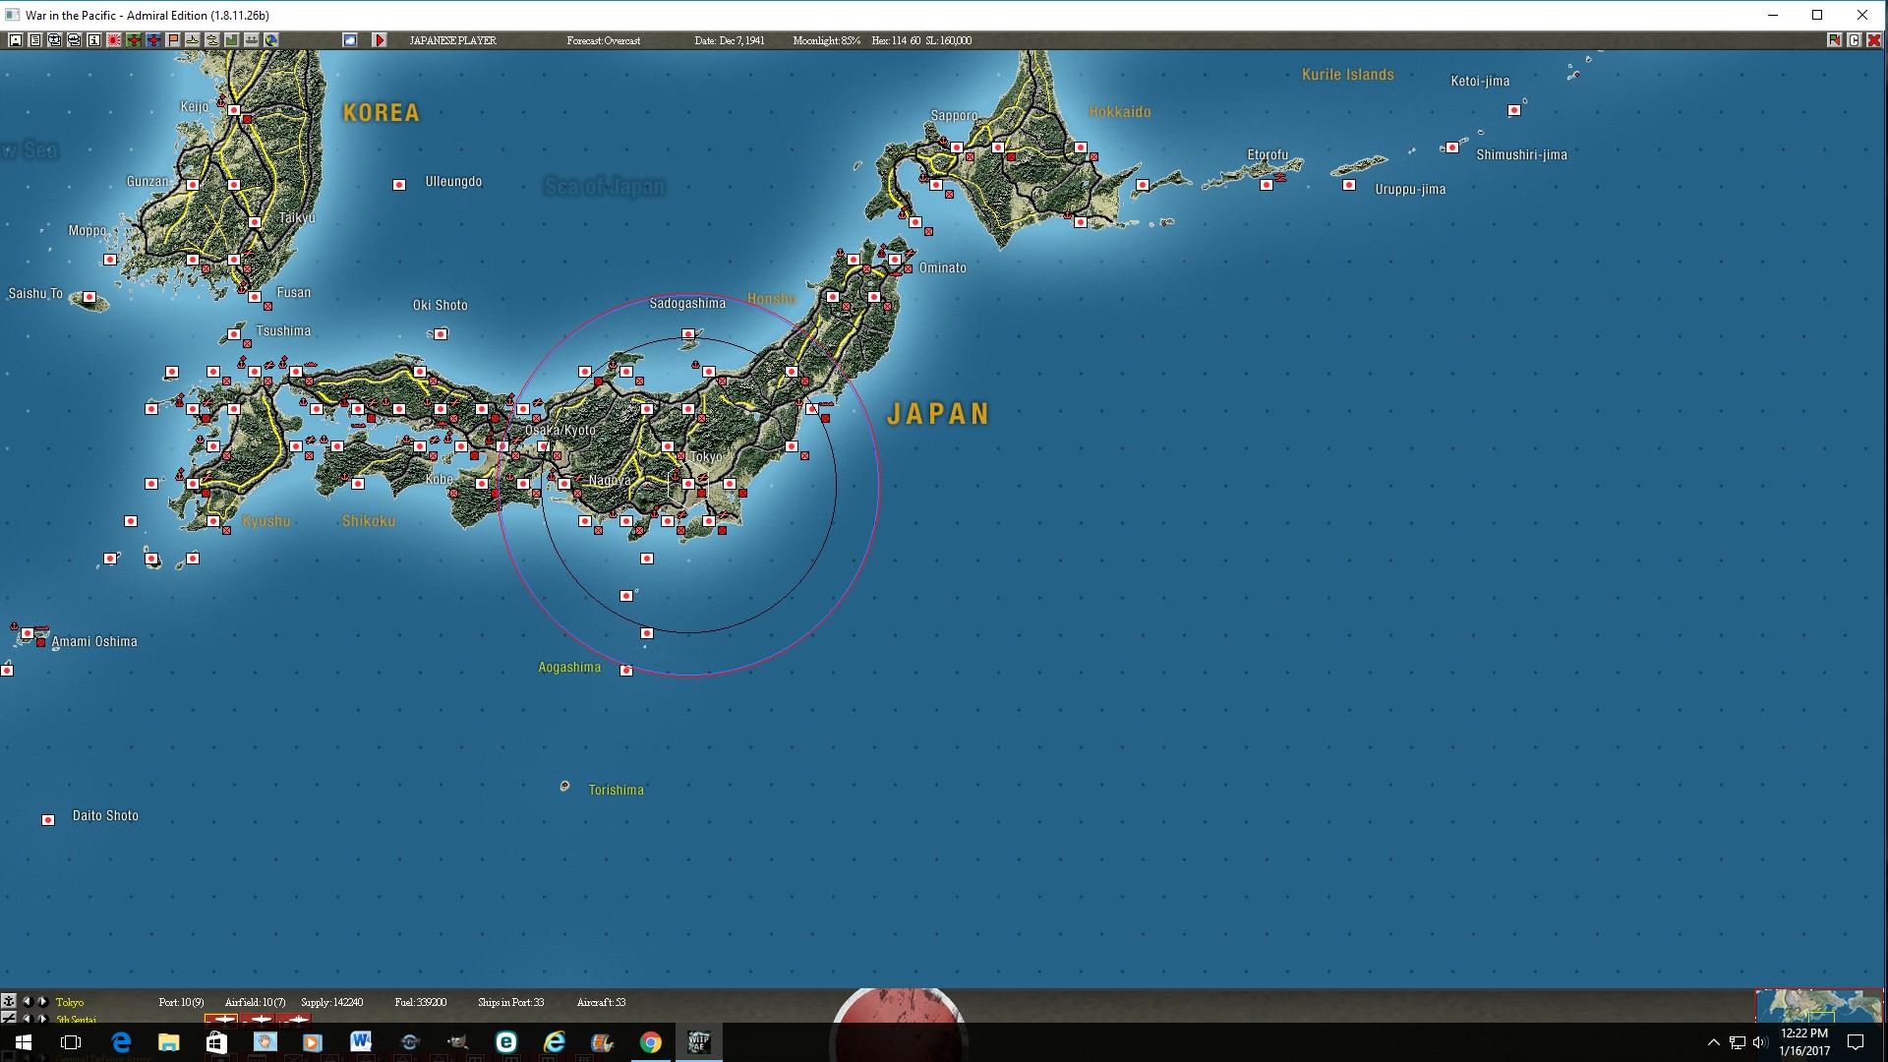Image resolution: width=1888 pixels, height=1062 pixels.
Task: Click the save game disk icon
Action: coord(15,40)
